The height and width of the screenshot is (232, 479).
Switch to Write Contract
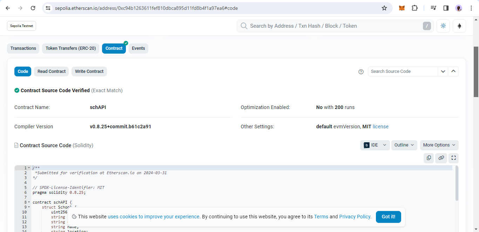click(89, 71)
